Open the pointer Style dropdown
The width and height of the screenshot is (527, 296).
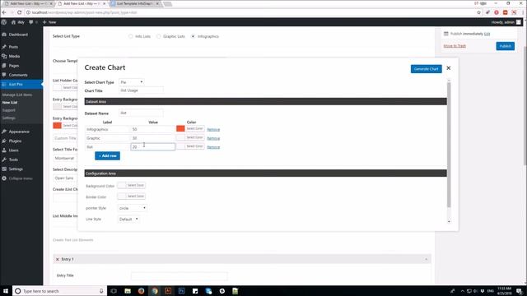click(133, 208)
